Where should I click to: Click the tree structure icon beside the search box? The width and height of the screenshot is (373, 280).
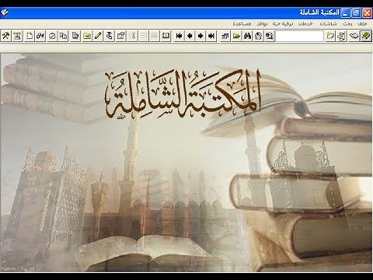341,36
